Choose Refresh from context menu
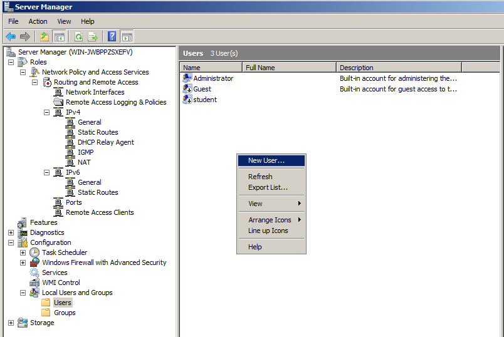 click(x=271, y=177)
